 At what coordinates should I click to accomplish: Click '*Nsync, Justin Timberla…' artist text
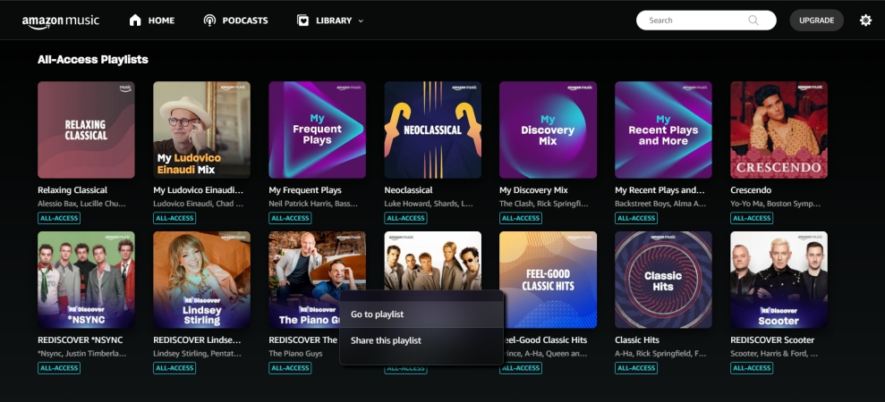[81, 354]
